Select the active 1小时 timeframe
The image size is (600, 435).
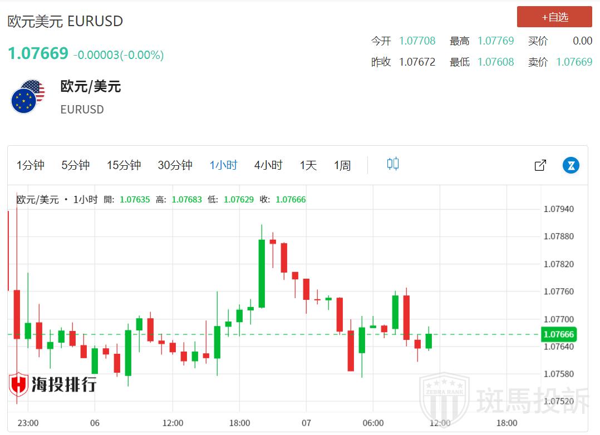point(223,165)
